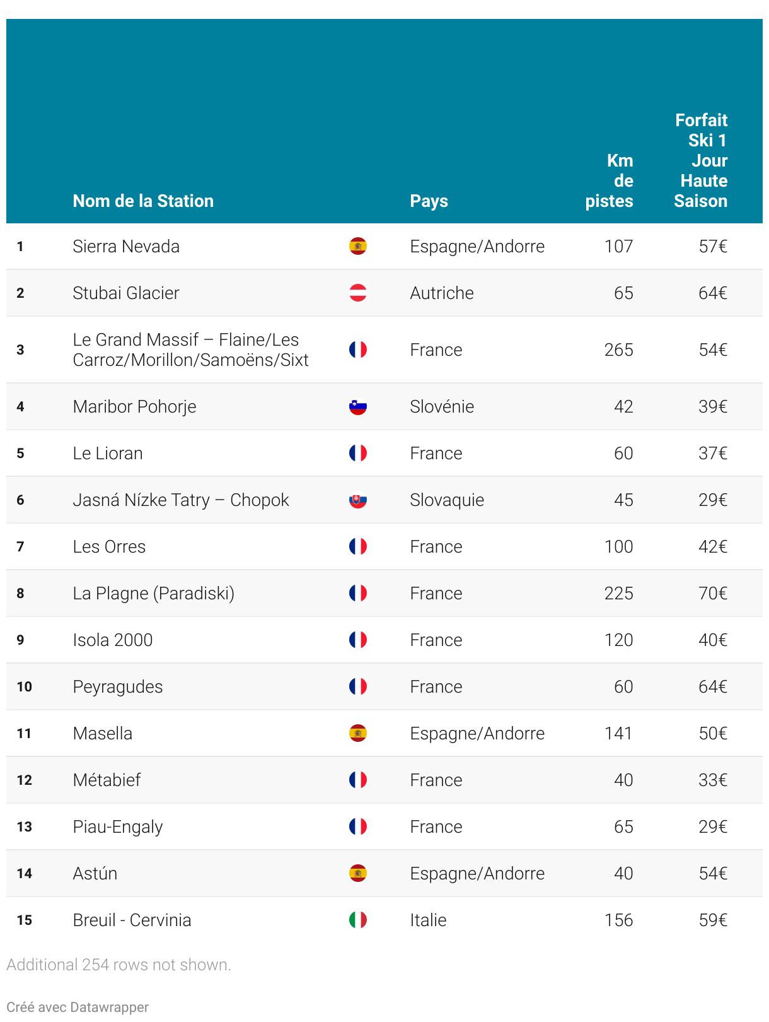Click 265 km value for Le Grand Massif

tap(618, 349)
